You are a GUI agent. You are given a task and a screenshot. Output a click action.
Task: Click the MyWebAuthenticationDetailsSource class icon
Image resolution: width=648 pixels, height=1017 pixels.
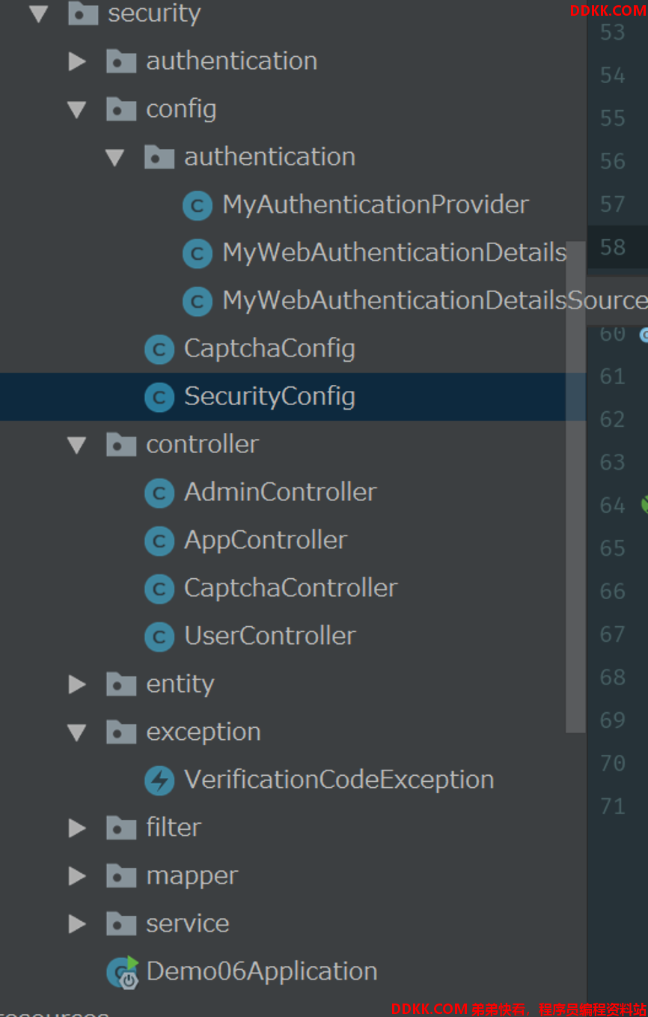pyautogui.click(x=198, y=301)
